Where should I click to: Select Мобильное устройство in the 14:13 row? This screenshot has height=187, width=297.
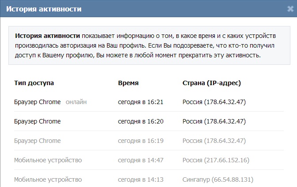pyautogui.click(x=48, y=180)
